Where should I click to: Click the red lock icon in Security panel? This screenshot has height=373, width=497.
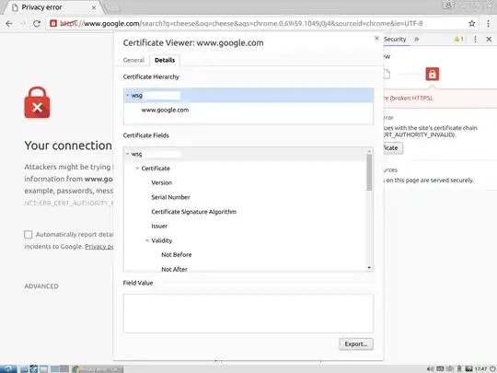click(x=432, y=75)
